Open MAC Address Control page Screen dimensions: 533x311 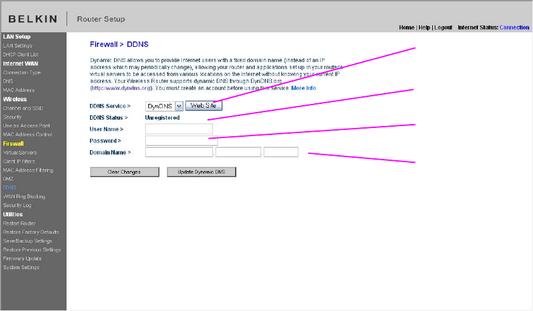[27, 134]
